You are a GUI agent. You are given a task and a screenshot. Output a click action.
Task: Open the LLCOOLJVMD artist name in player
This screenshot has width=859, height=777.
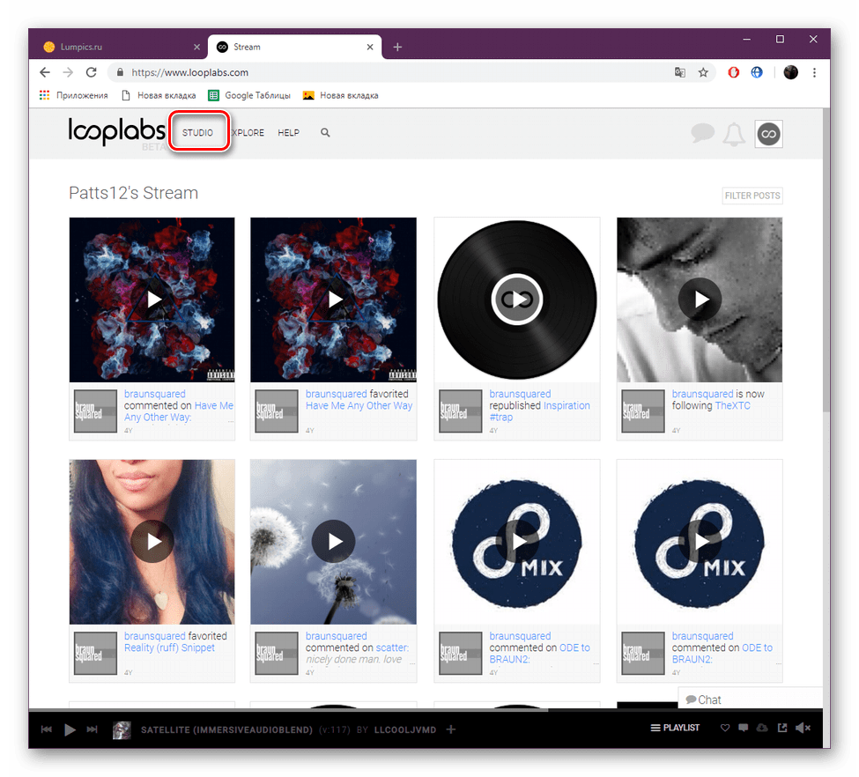[405, 730]
